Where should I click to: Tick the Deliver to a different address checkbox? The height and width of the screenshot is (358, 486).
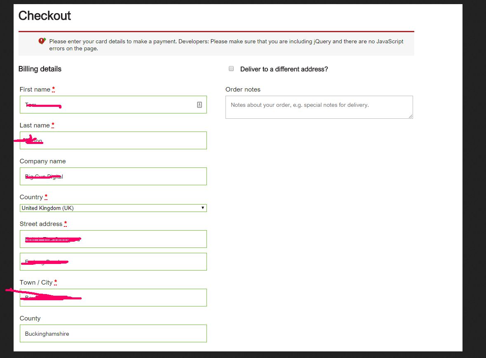click(x=231, y=68)
